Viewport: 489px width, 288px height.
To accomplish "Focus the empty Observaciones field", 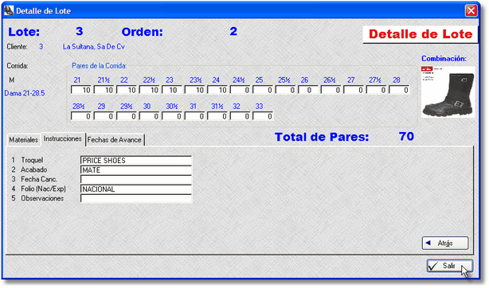I will pos(136,199).
